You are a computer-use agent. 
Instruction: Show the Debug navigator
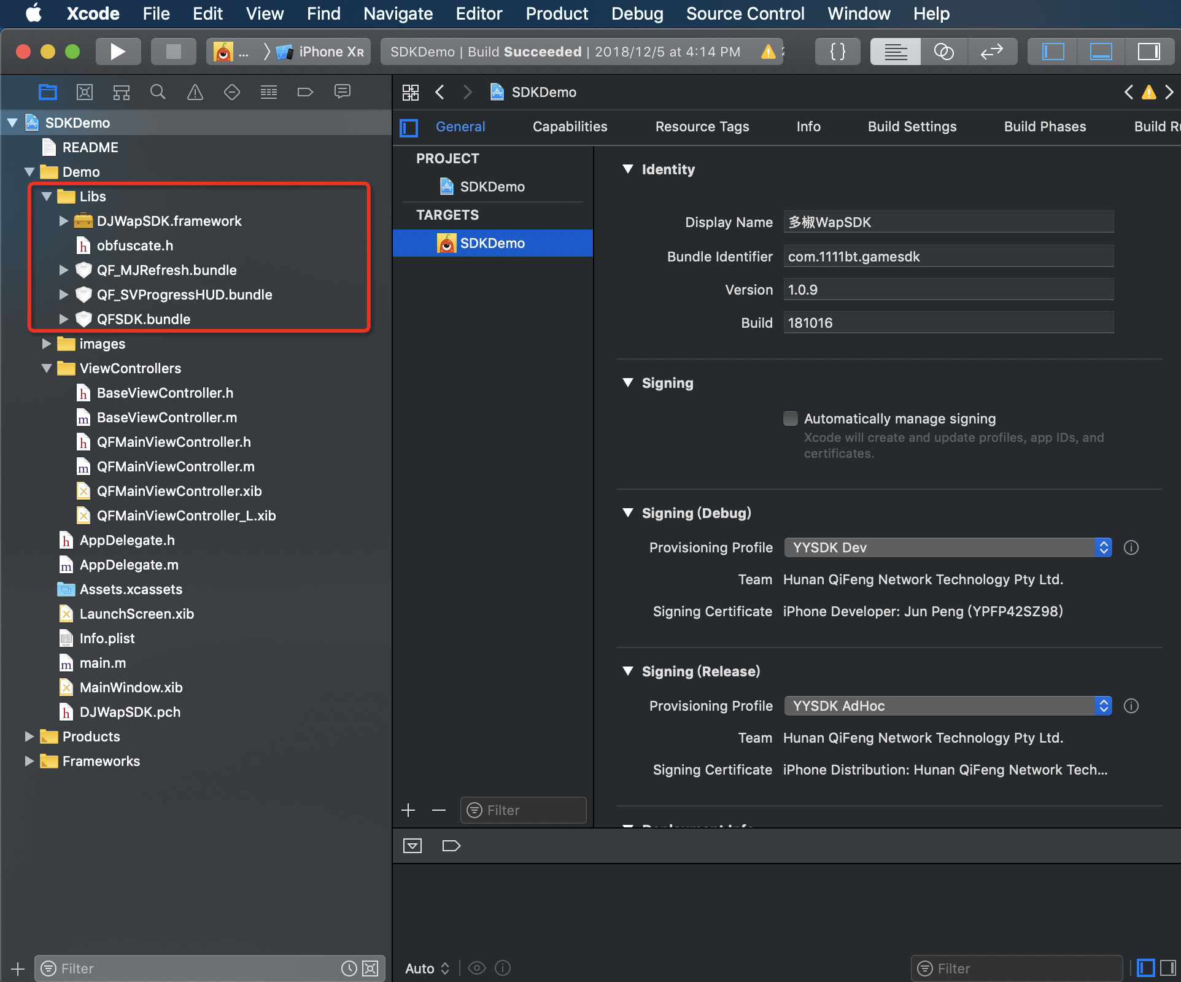click(269, 92)
